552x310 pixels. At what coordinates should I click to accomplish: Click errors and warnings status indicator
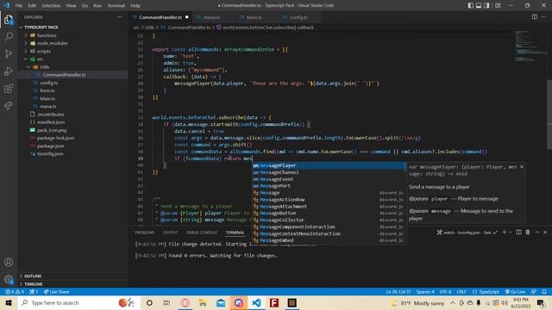point(15,292)
